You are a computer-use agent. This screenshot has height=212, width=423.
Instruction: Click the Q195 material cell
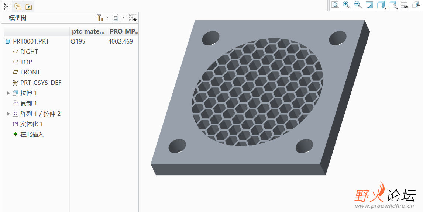pos(78,42)
